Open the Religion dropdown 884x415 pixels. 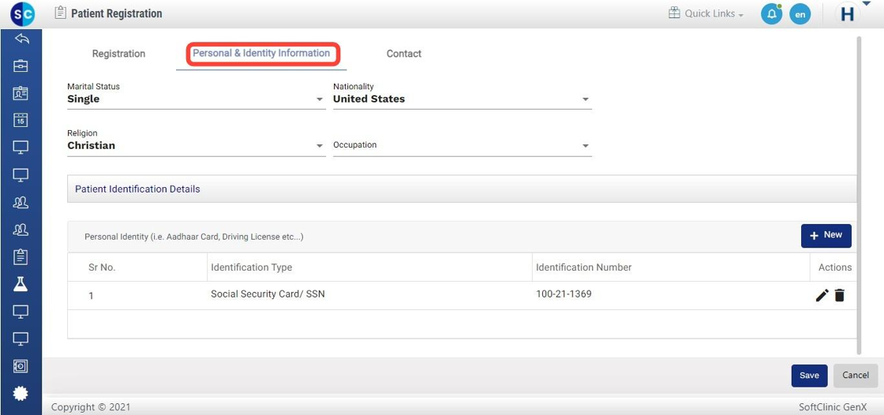tap(197, 145)
